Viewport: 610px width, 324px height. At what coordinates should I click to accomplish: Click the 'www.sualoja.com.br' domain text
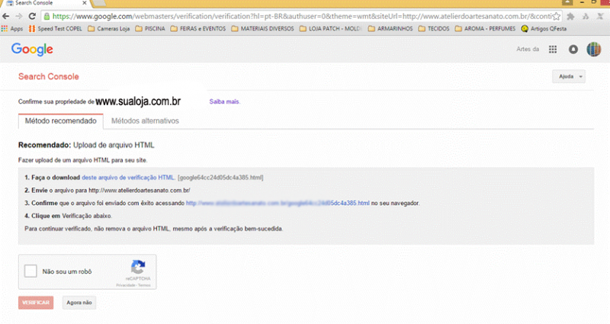click(x=138, y=101)
